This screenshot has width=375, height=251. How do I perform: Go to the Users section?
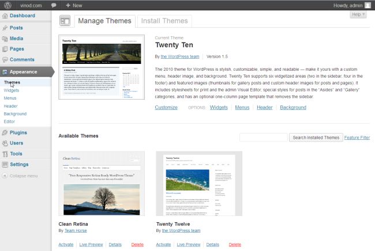[x=17, y=143]
